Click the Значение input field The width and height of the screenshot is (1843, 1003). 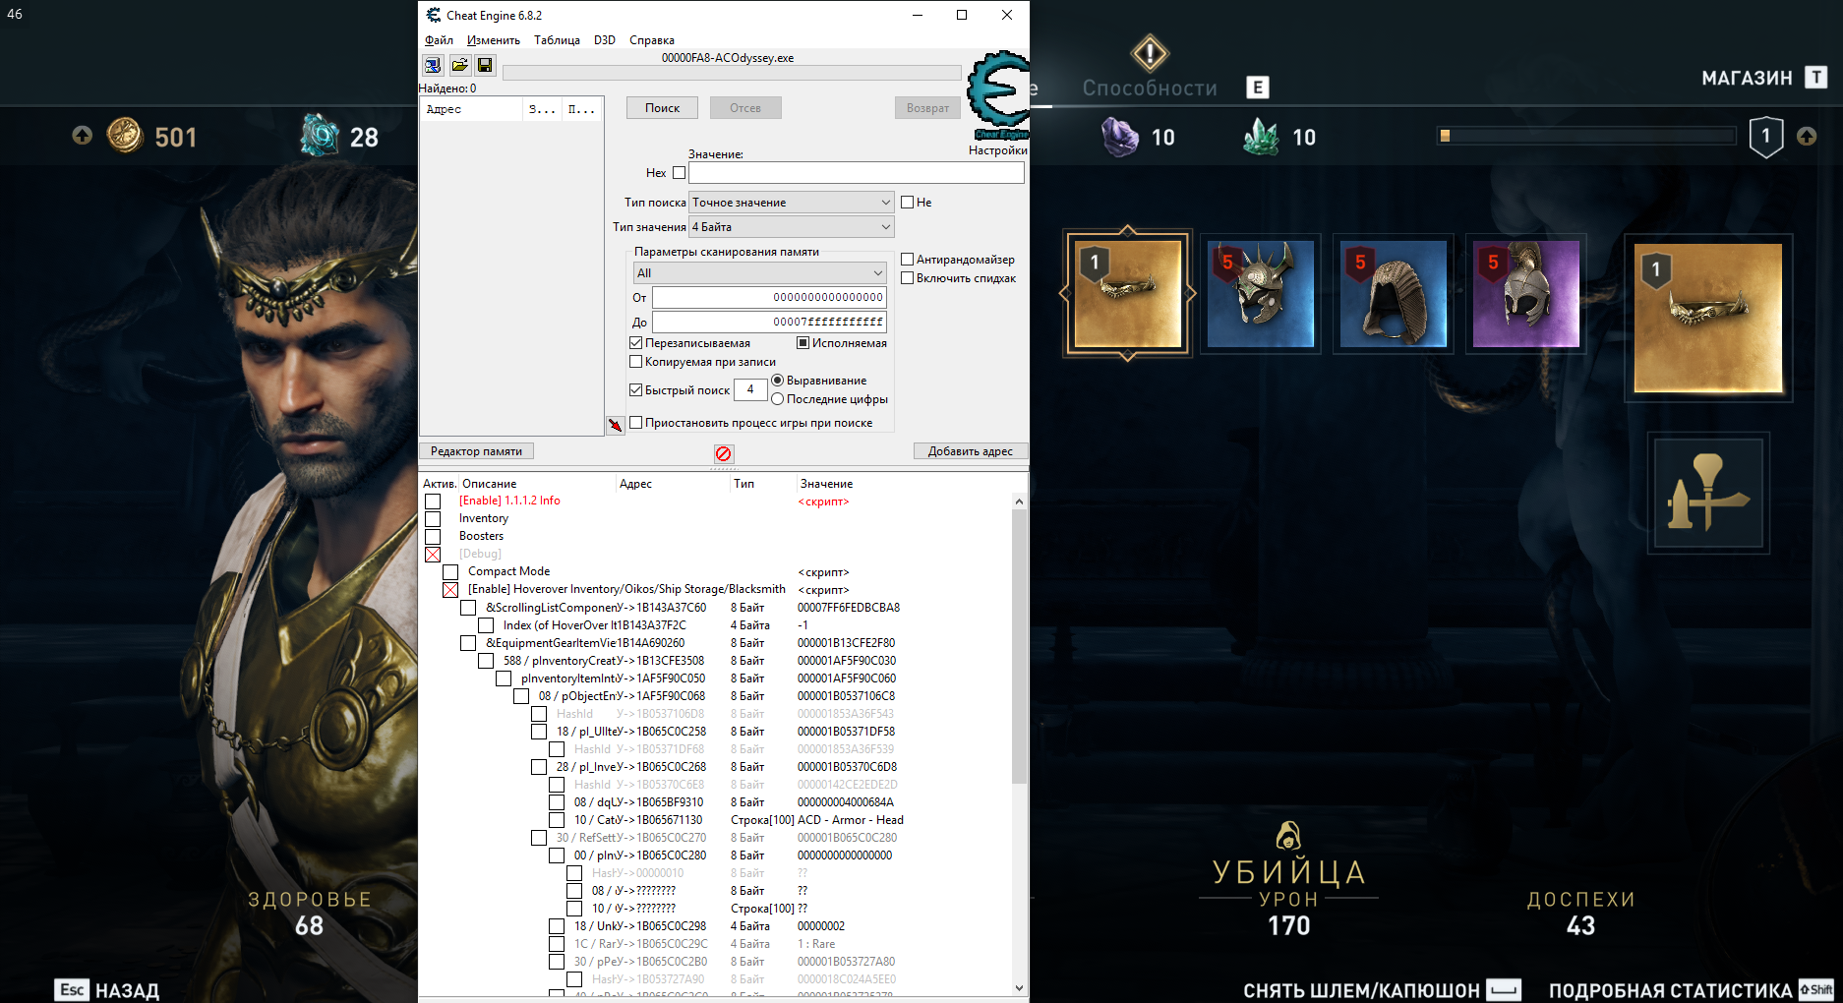856,173
